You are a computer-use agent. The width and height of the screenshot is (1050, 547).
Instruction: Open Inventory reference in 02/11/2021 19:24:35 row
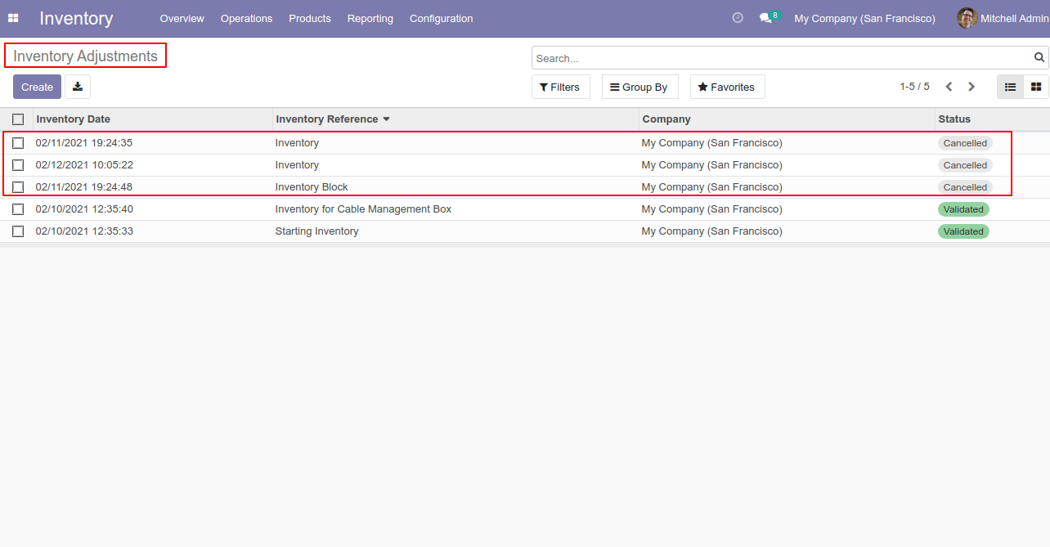(x=297, y=143)
